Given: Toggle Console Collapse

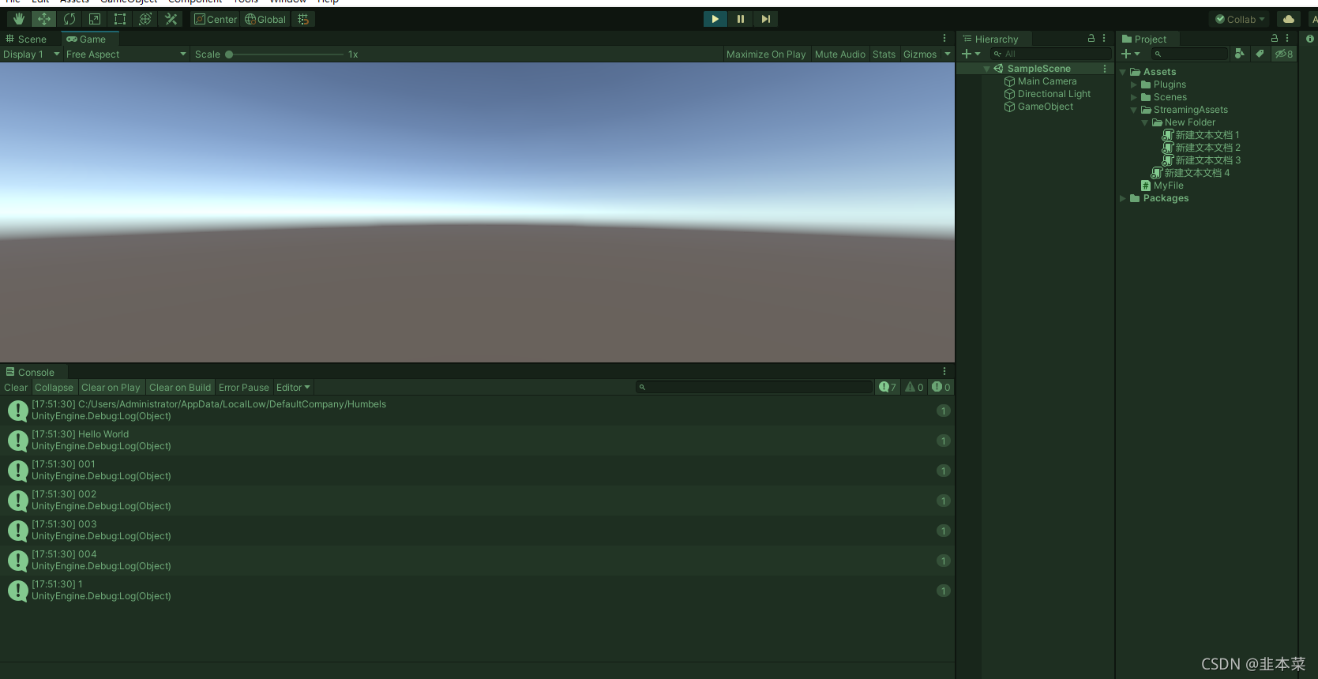Looking at the screenshot, I should [54, 388].
